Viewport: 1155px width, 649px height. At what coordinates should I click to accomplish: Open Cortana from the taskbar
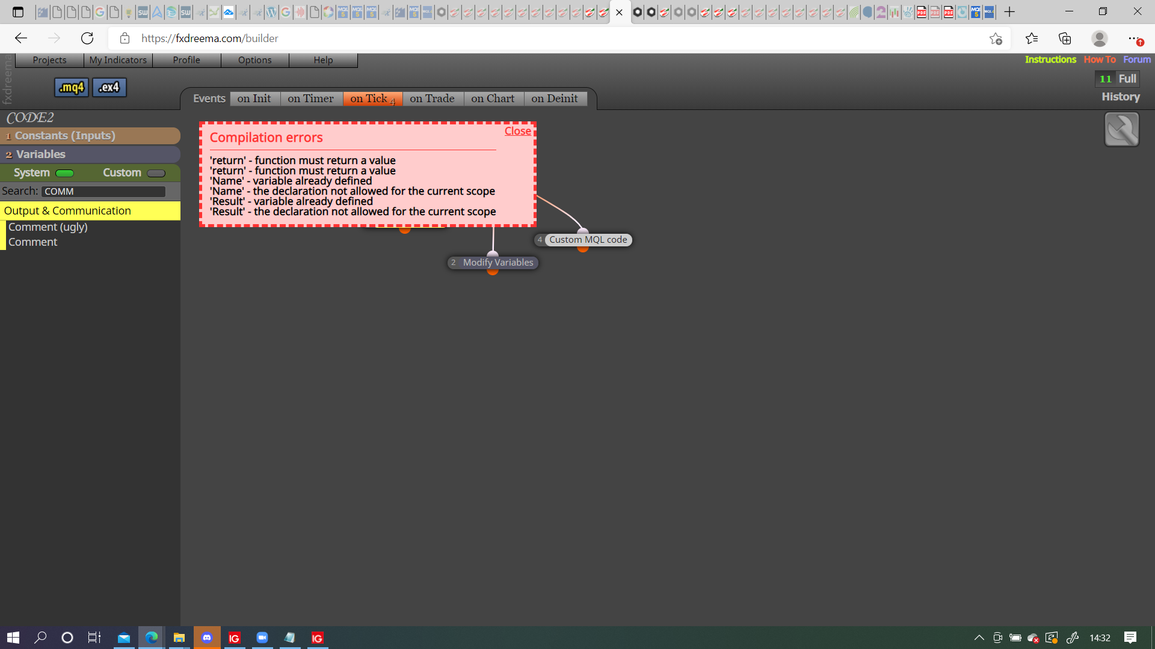67,638
